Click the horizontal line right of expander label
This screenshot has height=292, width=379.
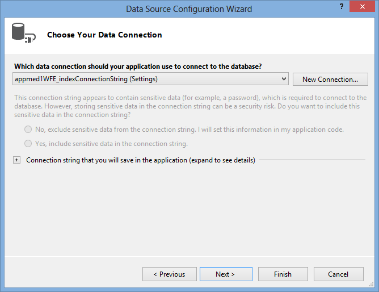[312, 160]
